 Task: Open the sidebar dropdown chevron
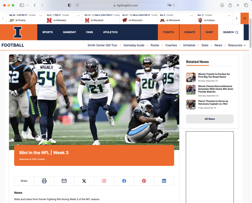(28, 5)
